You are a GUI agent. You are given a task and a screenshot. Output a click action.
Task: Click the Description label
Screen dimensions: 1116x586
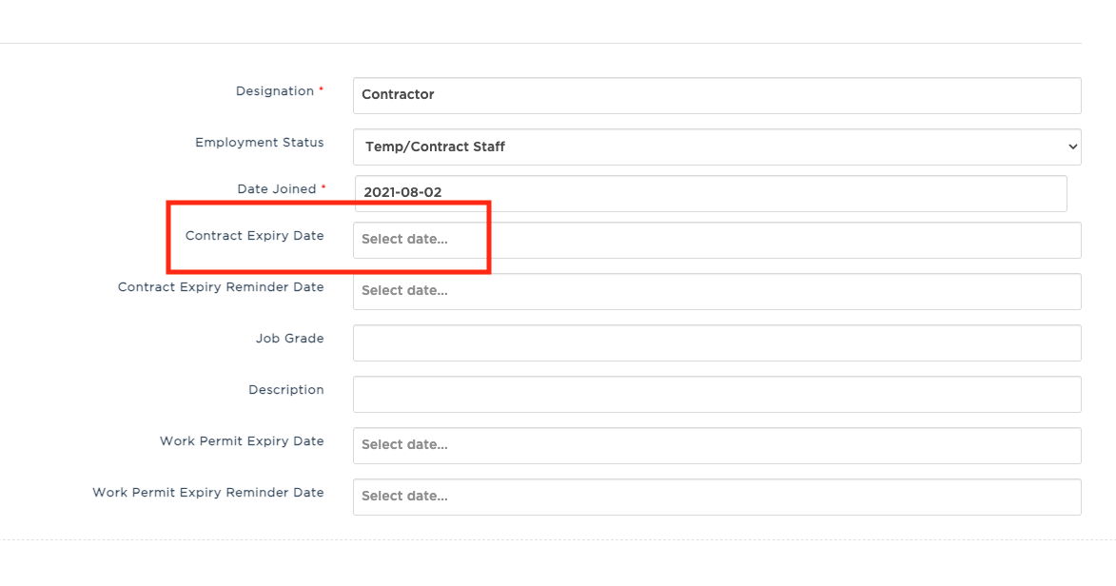point(286,389)
